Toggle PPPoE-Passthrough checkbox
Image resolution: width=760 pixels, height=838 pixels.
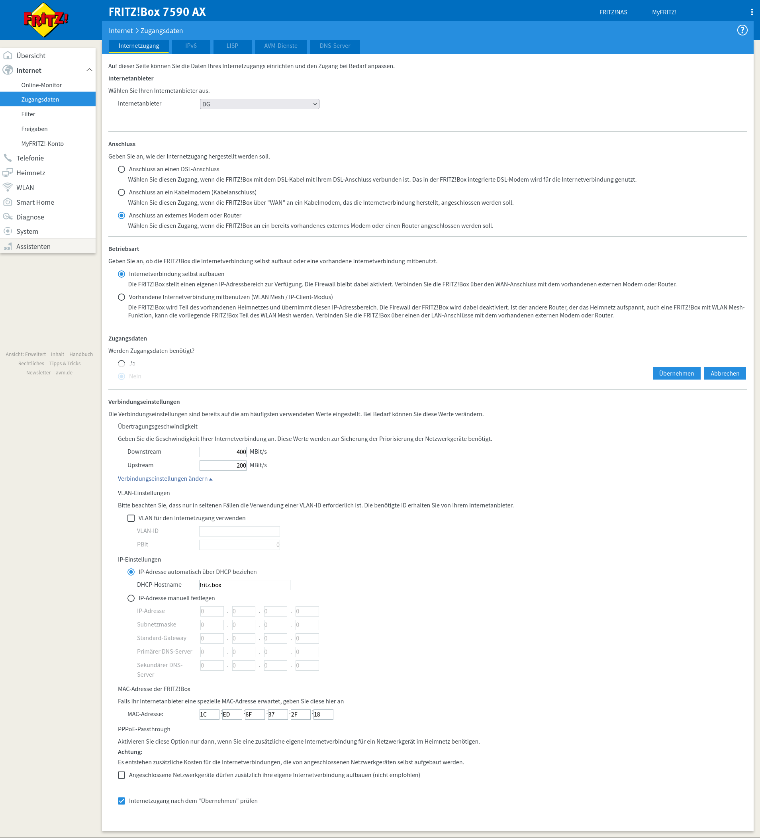[x=121, y=775]
